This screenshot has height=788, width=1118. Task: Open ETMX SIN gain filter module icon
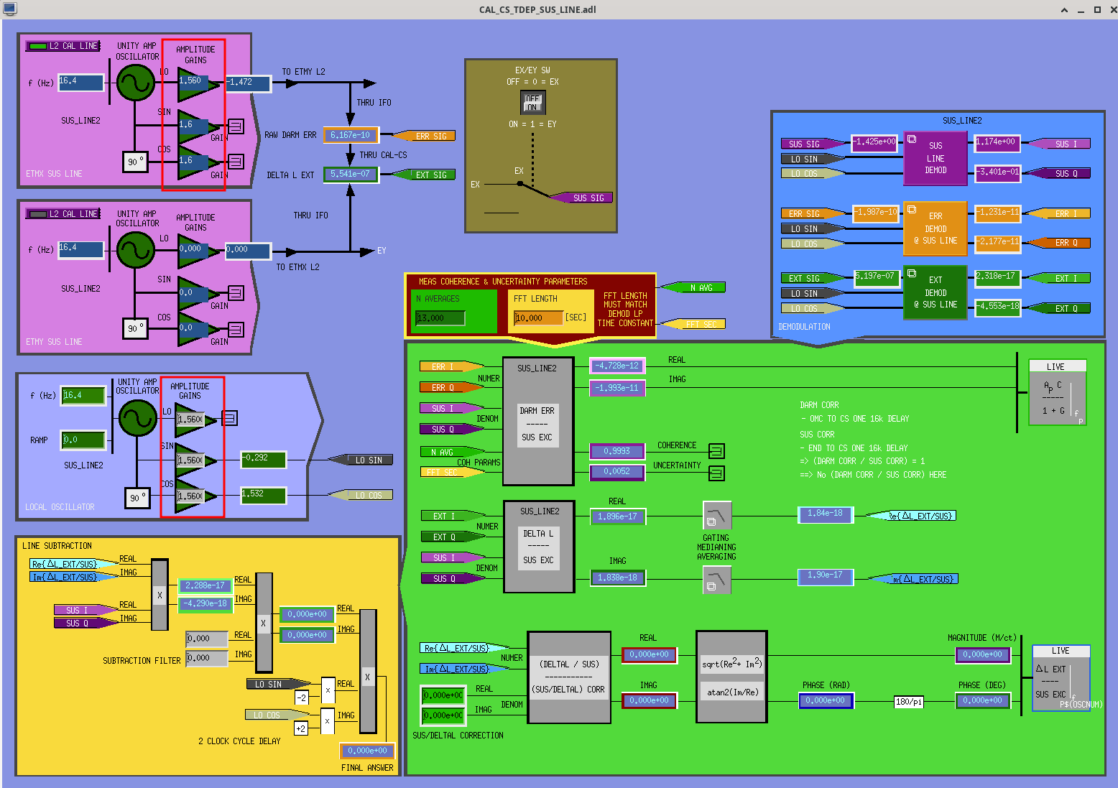(236, 126)
